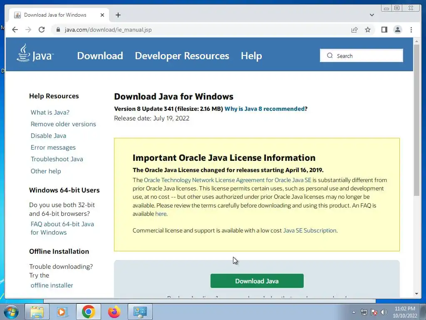
Task: Open the Chrome profile avatar
Action: [x=398, y=30]
